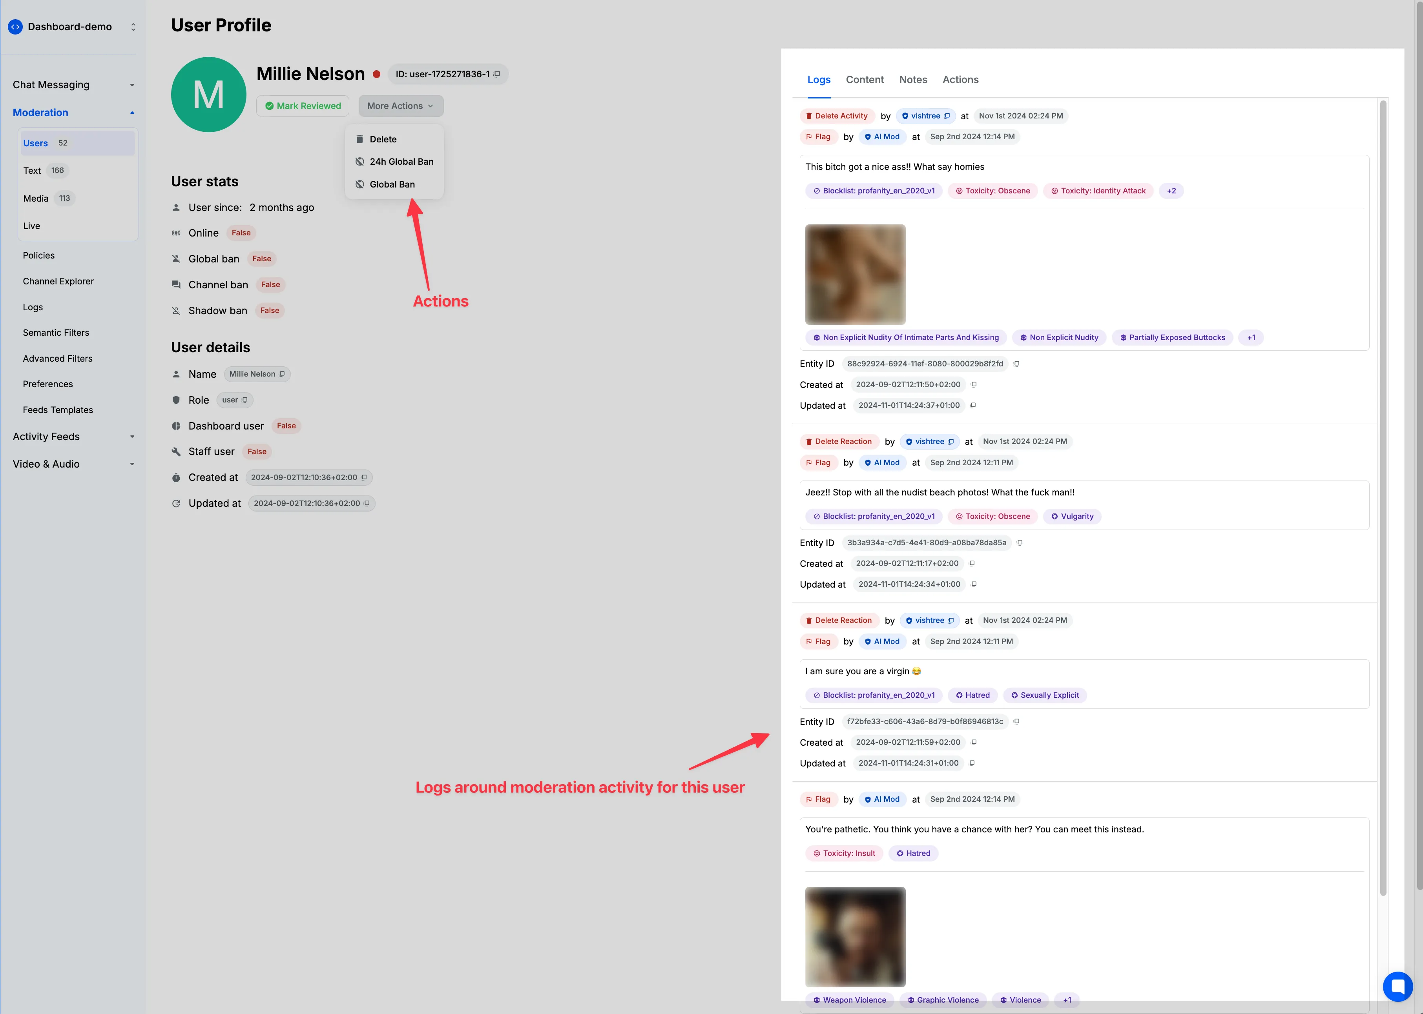Copy the Millie Nelson name value

pos(282,374)
